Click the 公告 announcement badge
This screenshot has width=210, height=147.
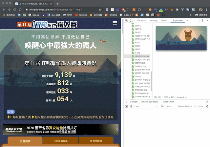pos(10,112)
